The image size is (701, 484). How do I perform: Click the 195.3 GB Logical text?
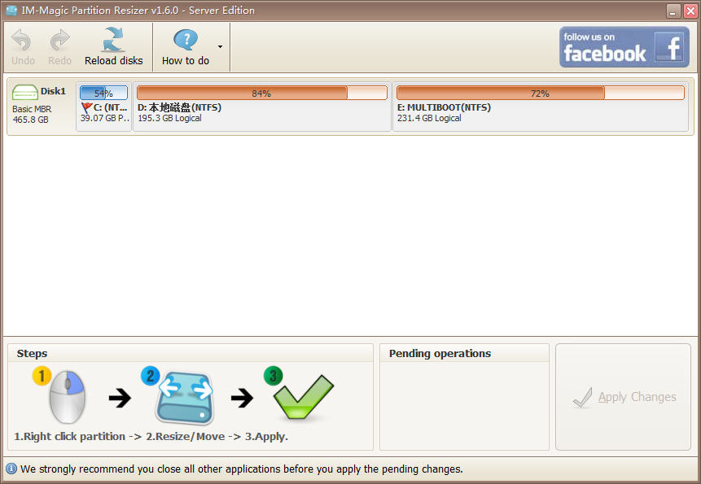169,118
